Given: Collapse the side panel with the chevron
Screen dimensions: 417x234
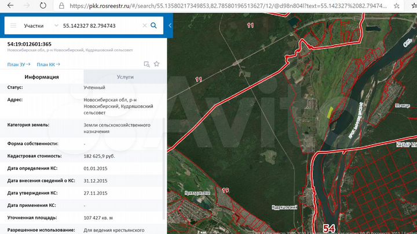Looking at the screenshot, I should click(170, 25).
